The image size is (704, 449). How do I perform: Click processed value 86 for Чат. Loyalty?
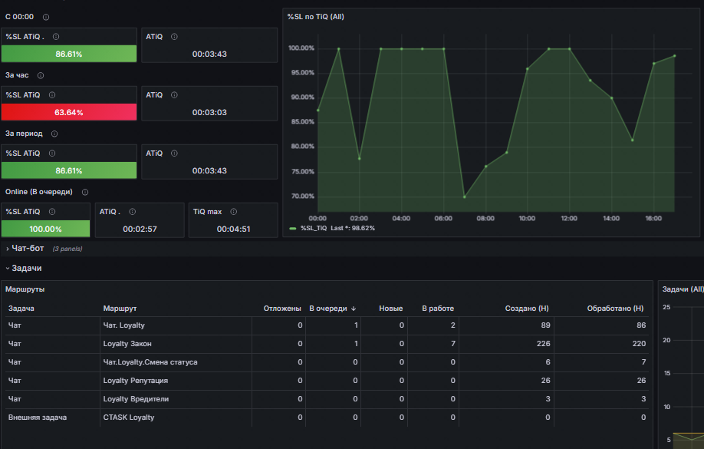coord(641,325)
